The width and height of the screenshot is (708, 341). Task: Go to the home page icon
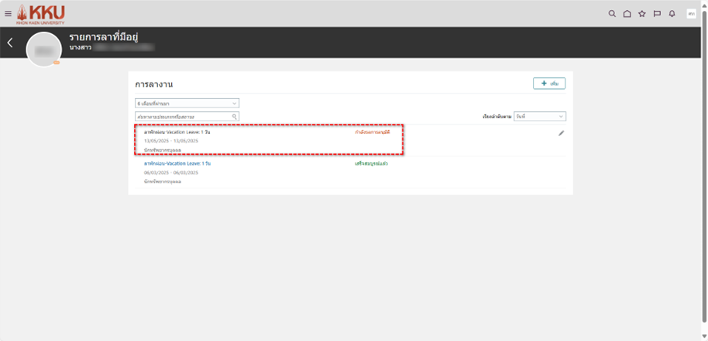[627, 13]
